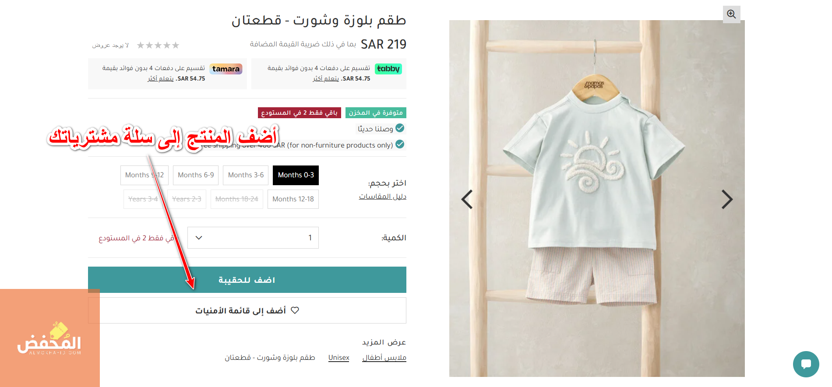832x387 pixels.
Task: Choose the Months 12-18 size option
Action: (x=293, y=199)
